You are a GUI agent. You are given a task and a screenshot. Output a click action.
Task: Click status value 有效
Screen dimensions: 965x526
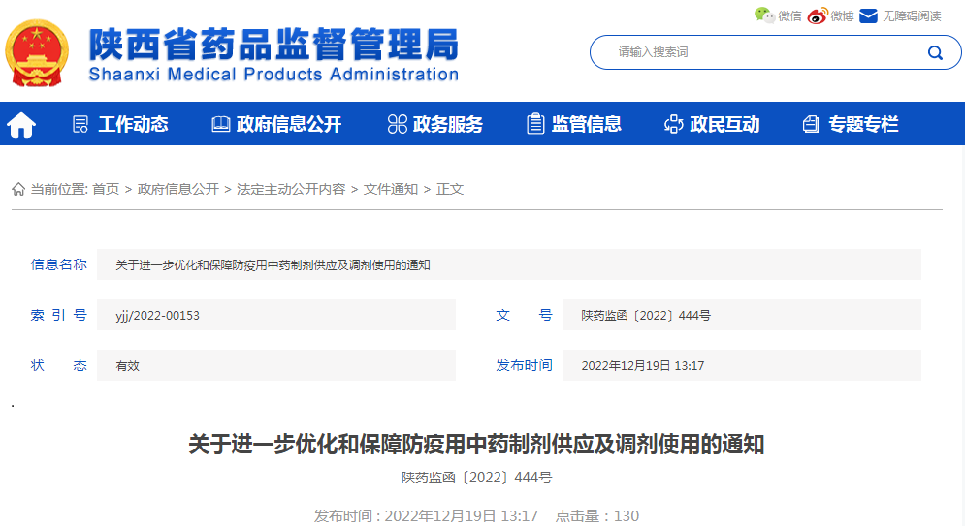[x=127, y=365]
